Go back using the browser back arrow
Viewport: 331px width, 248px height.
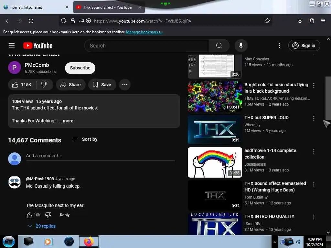[x=8, y=21]
